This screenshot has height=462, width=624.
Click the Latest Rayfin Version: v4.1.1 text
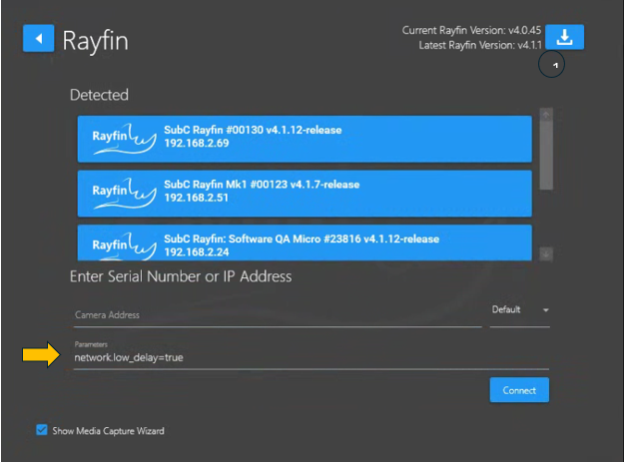[x=480, y=45]
